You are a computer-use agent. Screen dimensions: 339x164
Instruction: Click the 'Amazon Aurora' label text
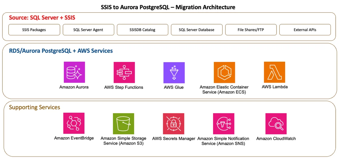point(74,87)
